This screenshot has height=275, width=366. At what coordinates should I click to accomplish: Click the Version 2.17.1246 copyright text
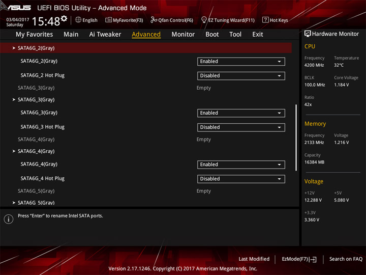[x=183, y=269]
